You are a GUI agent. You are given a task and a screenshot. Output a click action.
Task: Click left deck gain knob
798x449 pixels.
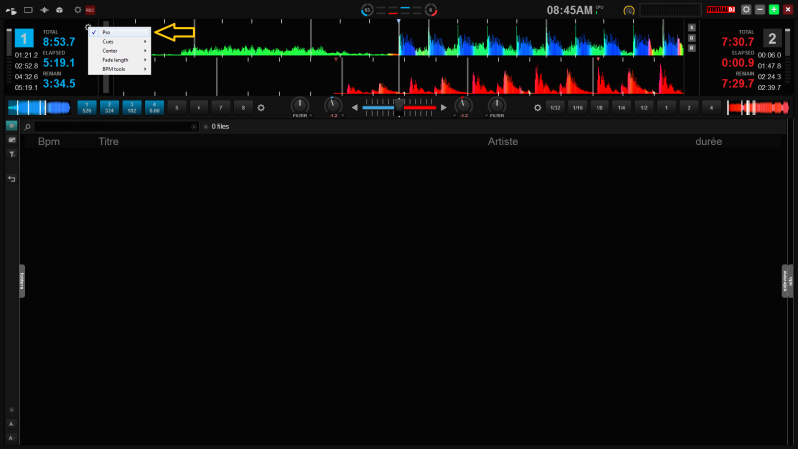(x=333, y=105)
